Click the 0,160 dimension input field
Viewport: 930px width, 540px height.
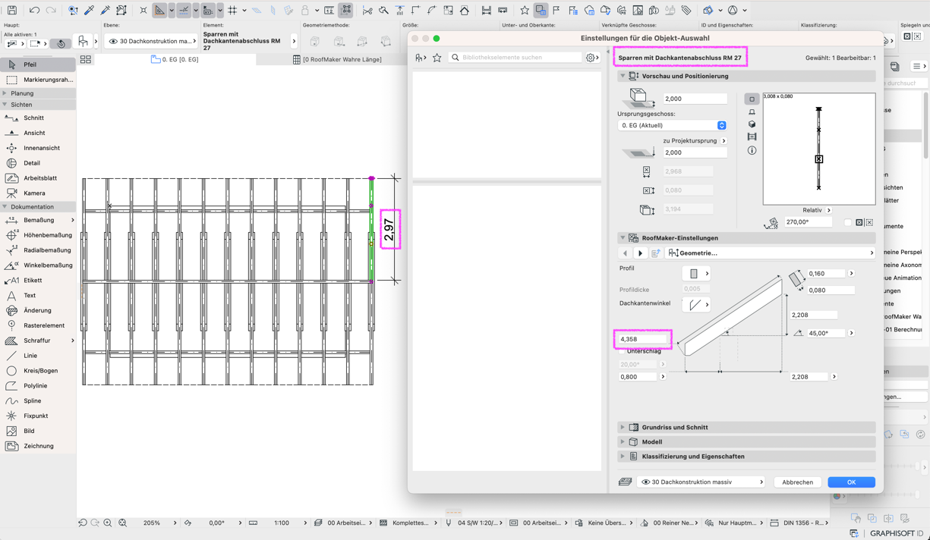tap(826, 273)
